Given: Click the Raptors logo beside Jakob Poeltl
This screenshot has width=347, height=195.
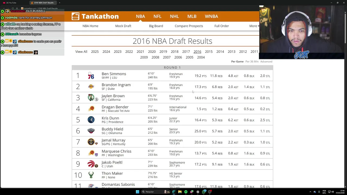Looking at the screenshot, I should (x=91, y=164).
